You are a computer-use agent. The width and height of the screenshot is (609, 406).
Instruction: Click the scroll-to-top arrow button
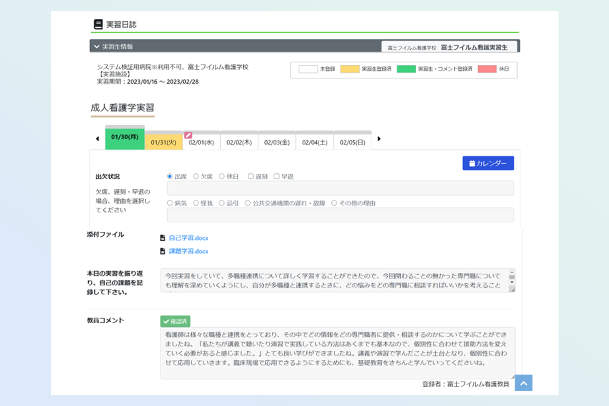coord(523,382)
